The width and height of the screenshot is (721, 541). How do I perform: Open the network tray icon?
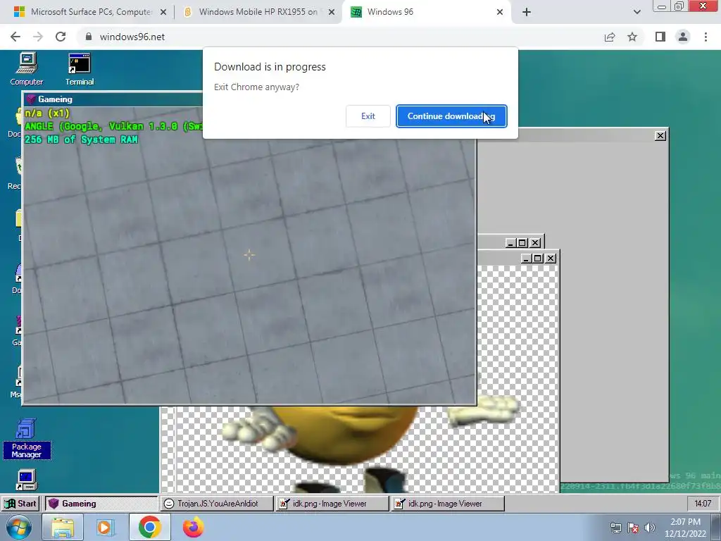coord(615,528)
